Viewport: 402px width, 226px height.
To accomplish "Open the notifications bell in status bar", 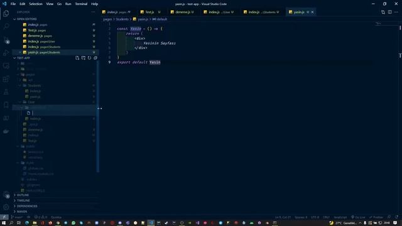I will (396, 217).
